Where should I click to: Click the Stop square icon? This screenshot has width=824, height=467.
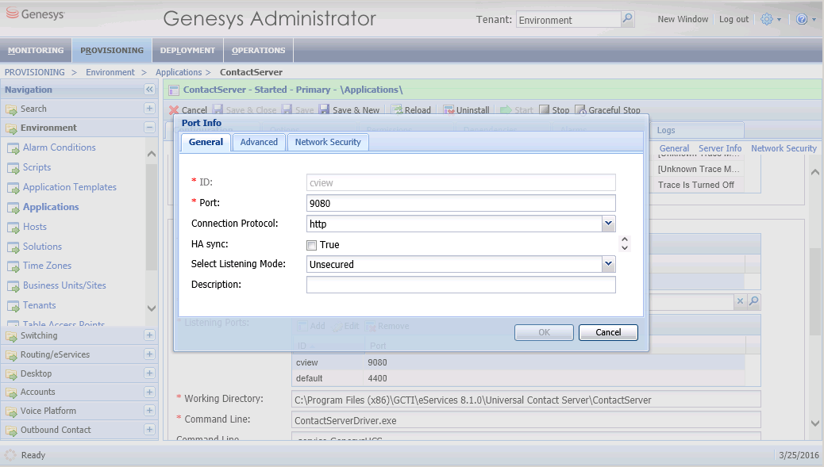pos(545,109)
